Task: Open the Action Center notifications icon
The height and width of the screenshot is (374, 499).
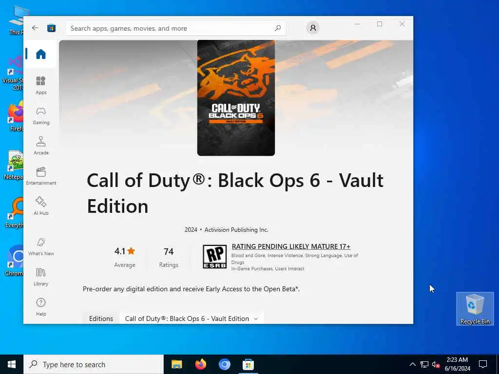Action: click(x=483, y=364)
